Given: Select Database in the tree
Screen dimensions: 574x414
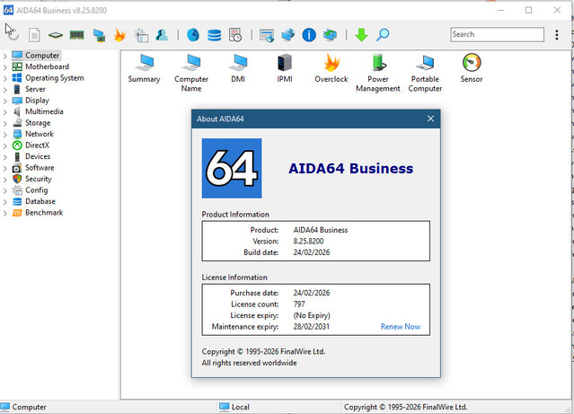Looking at the screenshot, I should [x=40, y=201].
